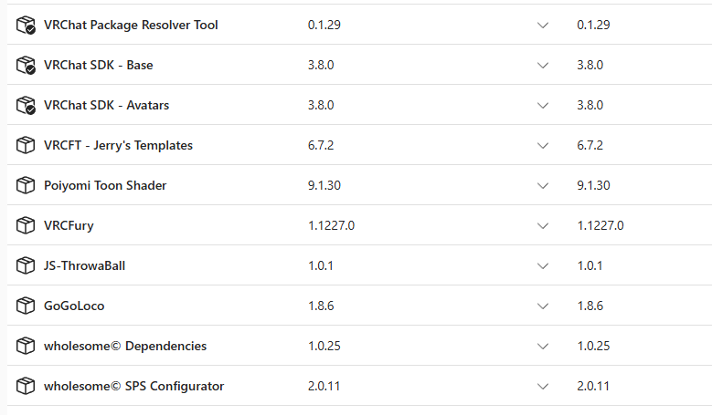Click the VRChat SDK - Base package icon
The height and width of the screenshot is (415, 712).
coord(25,66)
